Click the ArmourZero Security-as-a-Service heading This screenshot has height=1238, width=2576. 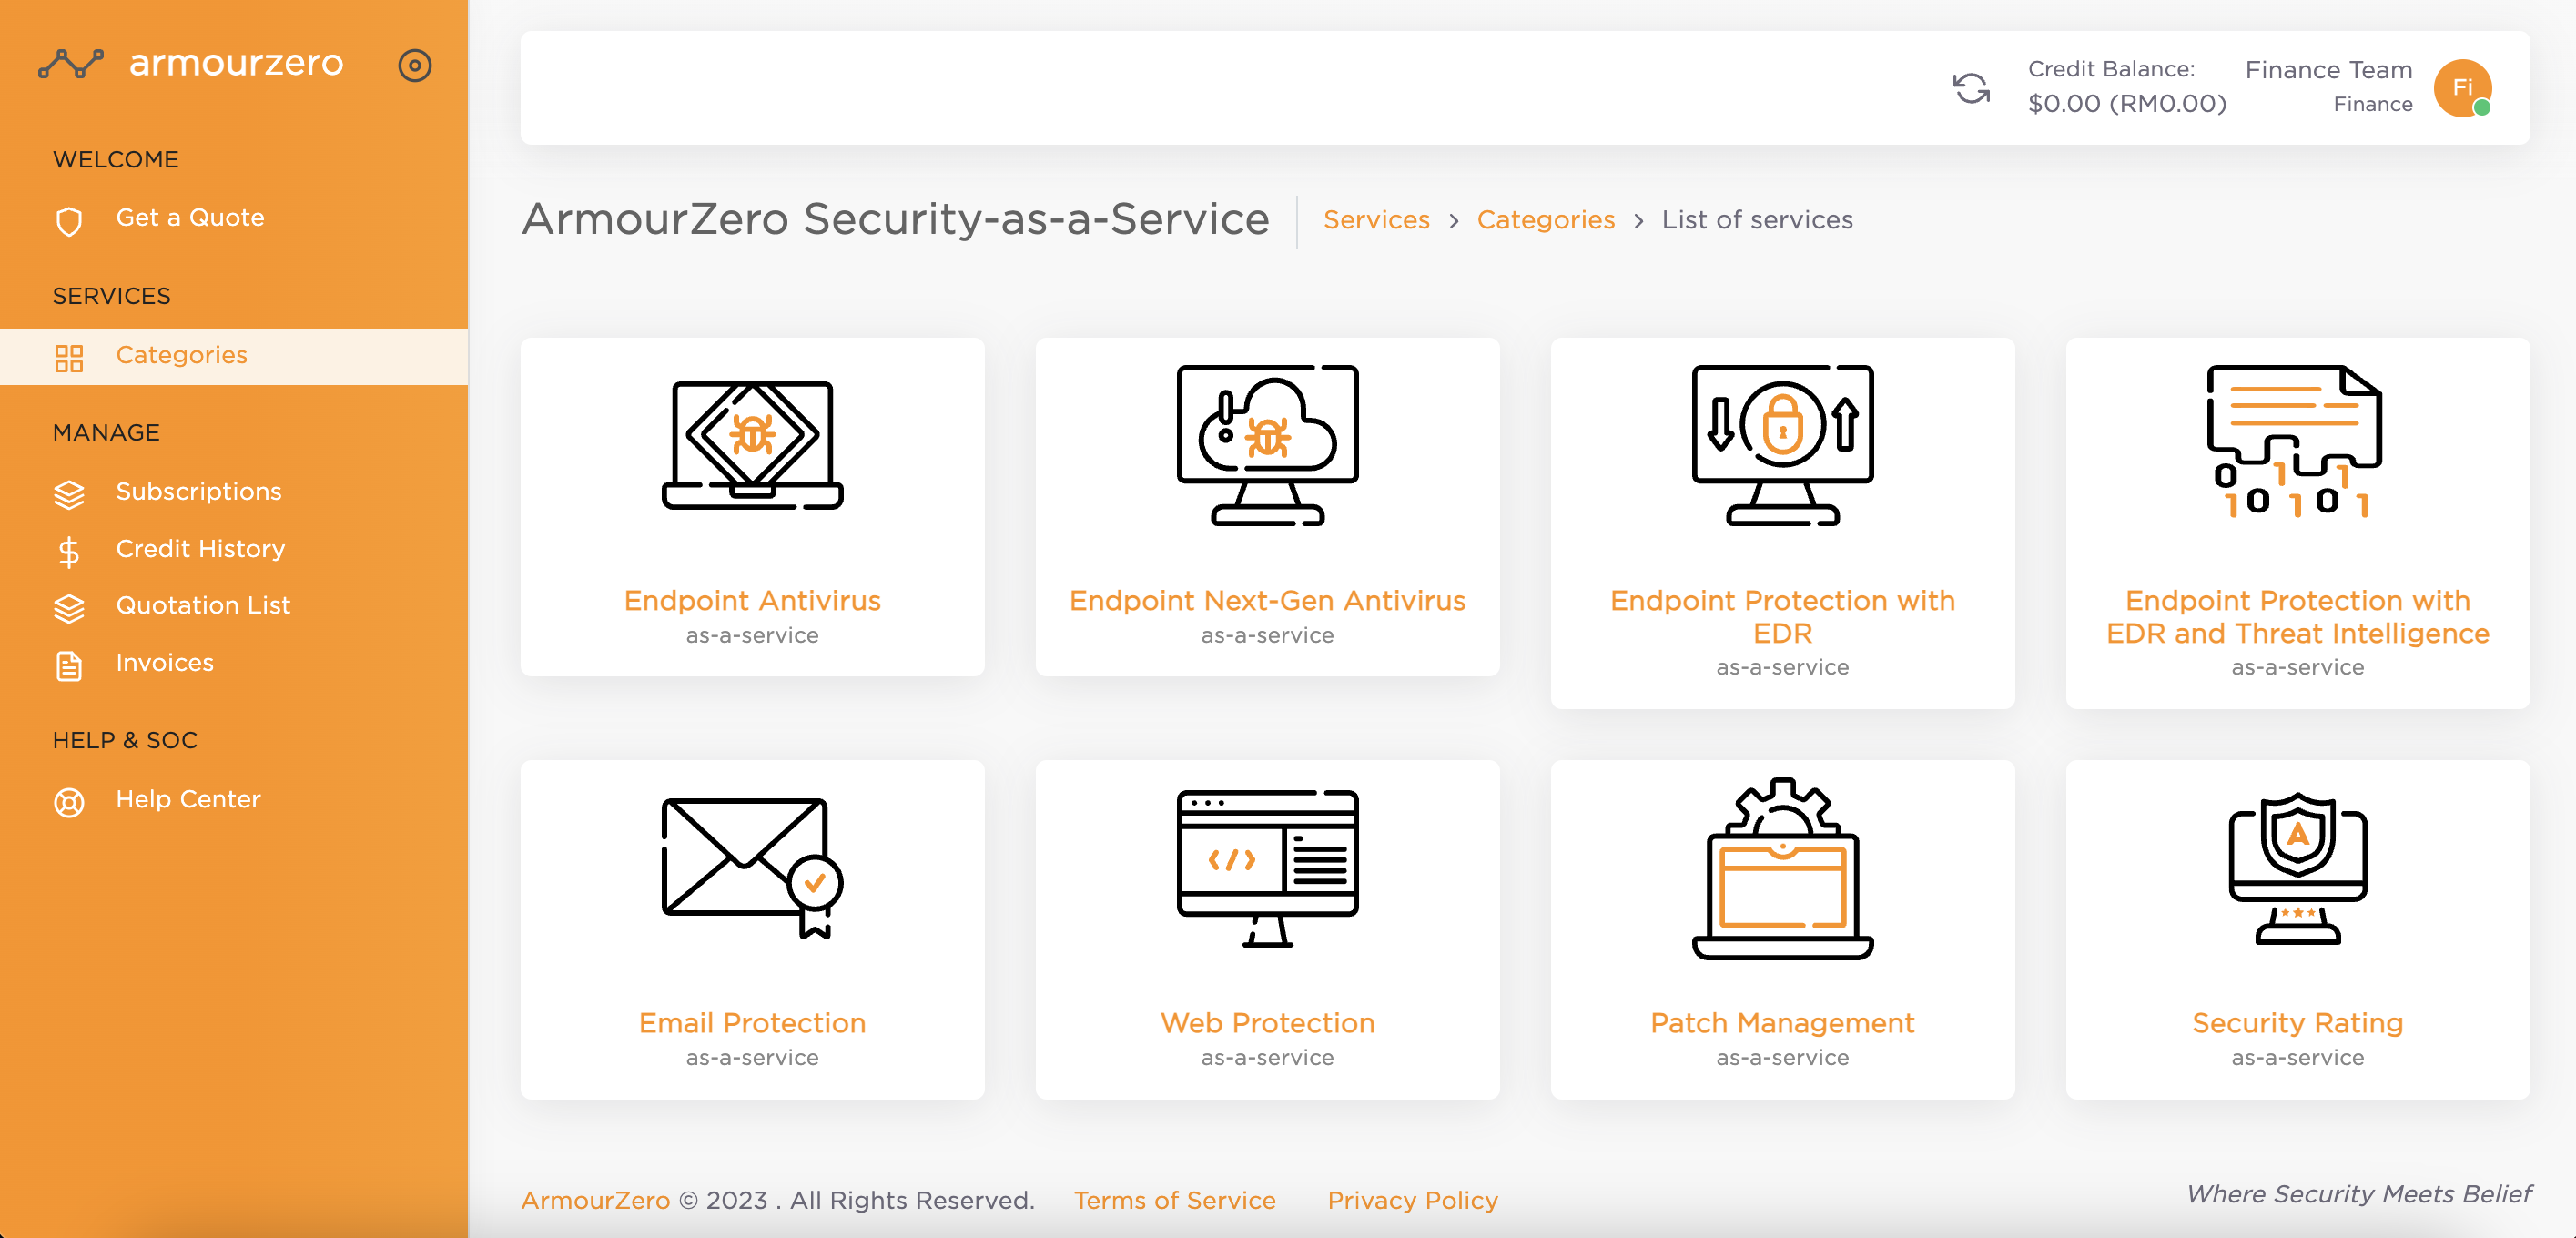(895, 219)
